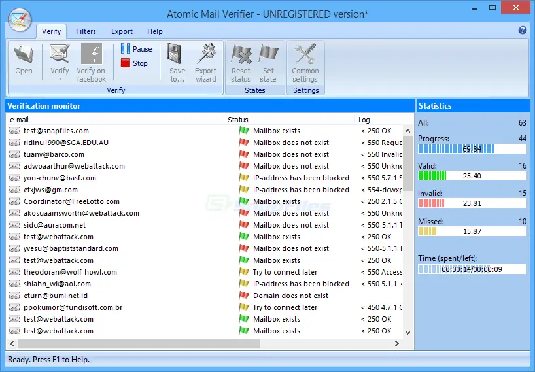
Task: Select ridinu1990@SGA.EDU.AU email
Action: click(x=66, y=143)
